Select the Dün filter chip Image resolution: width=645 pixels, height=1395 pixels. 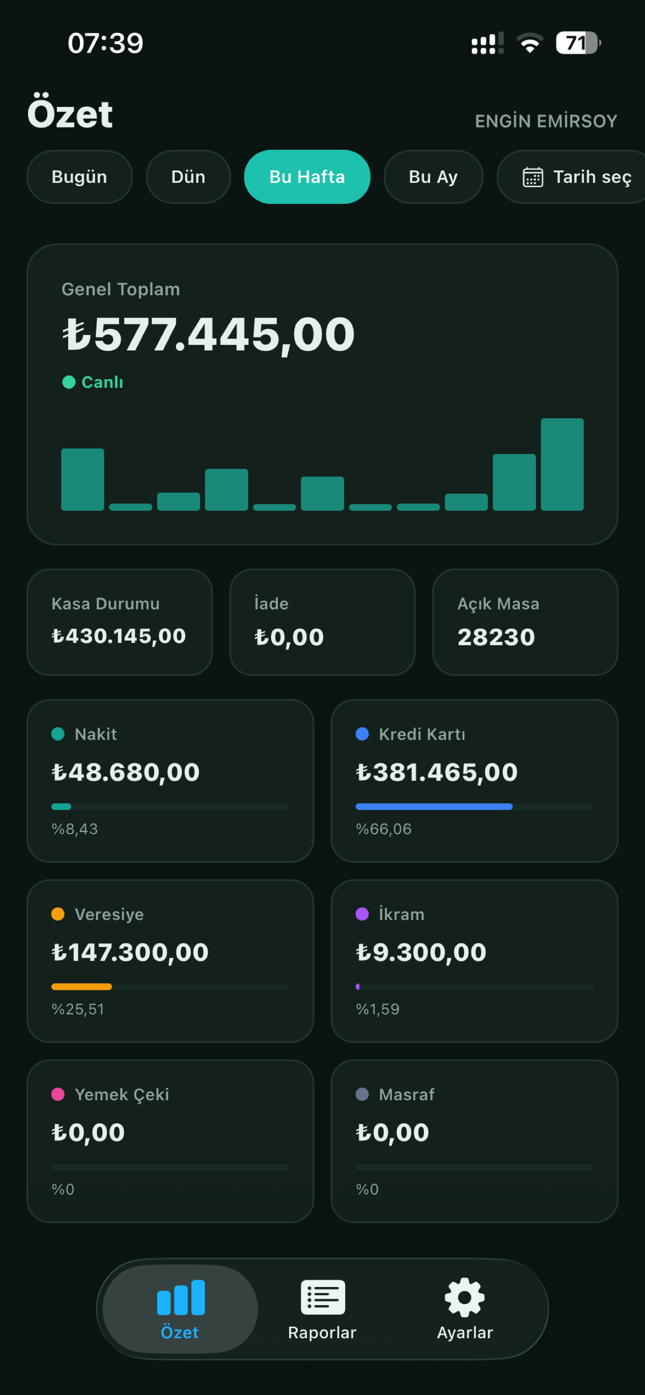pyautogui.click(x=188, y=177)
